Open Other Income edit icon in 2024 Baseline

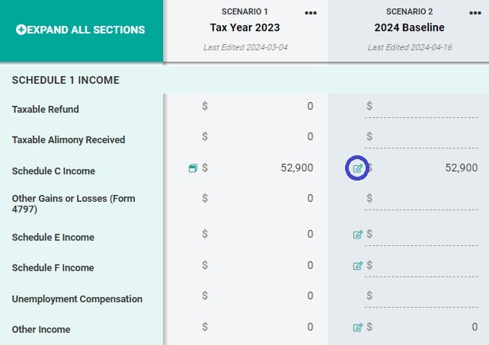point(357,327)
